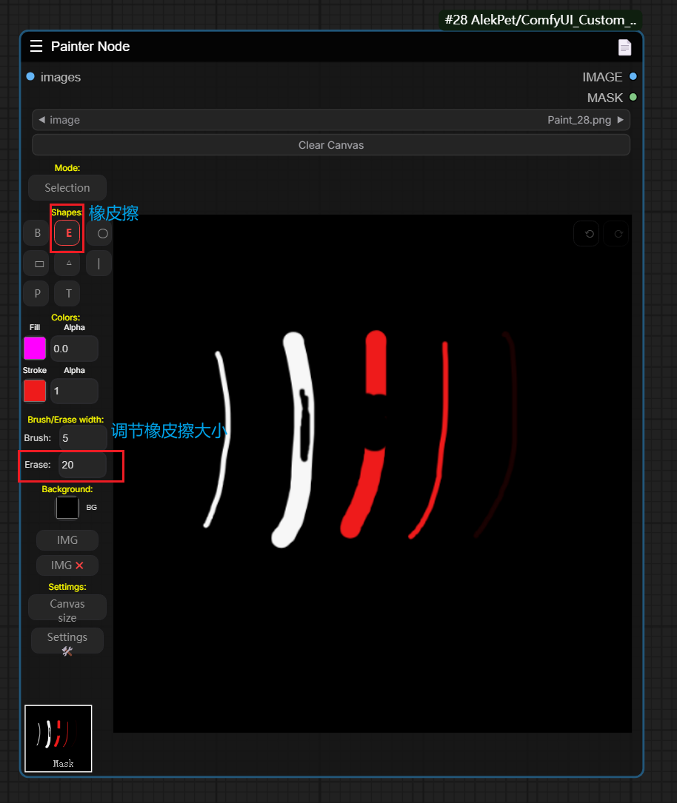Open the magenta Fill color swatch
The width and height of the screenshot is (677, 803).
click(x=35, y=348)
